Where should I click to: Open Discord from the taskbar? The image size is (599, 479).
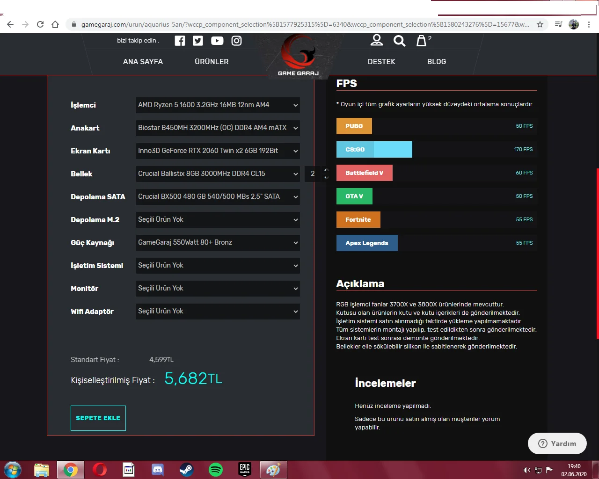tap(158, 470)
